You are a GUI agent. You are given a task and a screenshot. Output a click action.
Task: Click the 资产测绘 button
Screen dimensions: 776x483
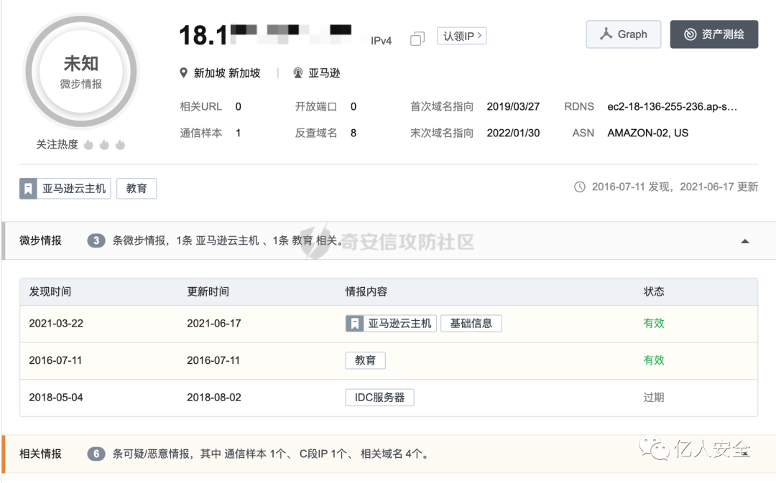[x=713, y=34]
